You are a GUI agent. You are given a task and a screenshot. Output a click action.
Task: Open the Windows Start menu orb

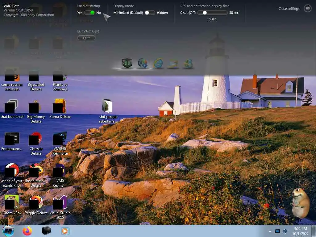[8, 231]
